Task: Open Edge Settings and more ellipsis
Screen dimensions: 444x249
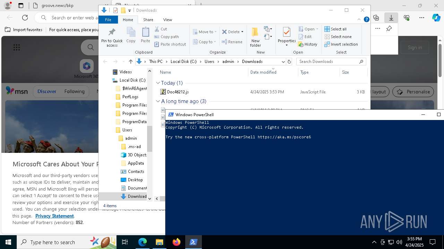Action: tap(422, 18)
